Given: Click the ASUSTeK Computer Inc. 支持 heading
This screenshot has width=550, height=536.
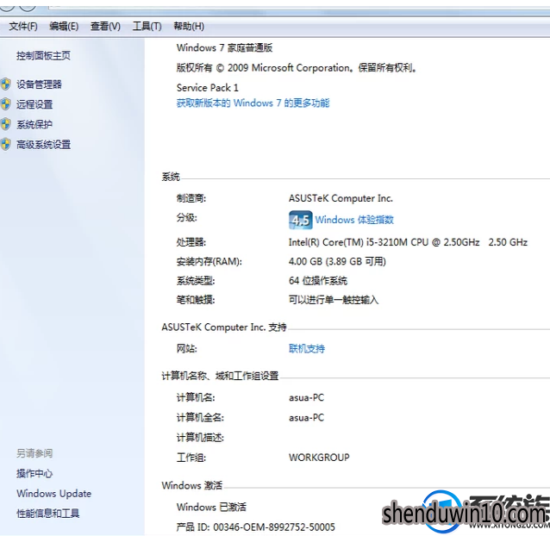Looking at the screenshot, I should [x=224, y=327].
